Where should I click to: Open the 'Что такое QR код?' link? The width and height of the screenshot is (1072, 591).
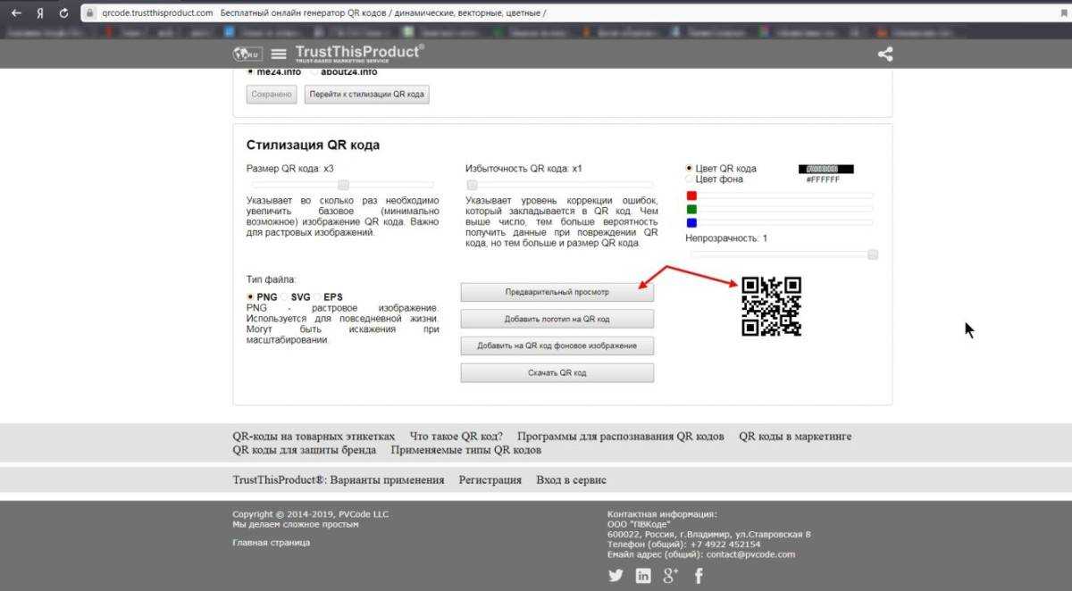tap(456, 437)
